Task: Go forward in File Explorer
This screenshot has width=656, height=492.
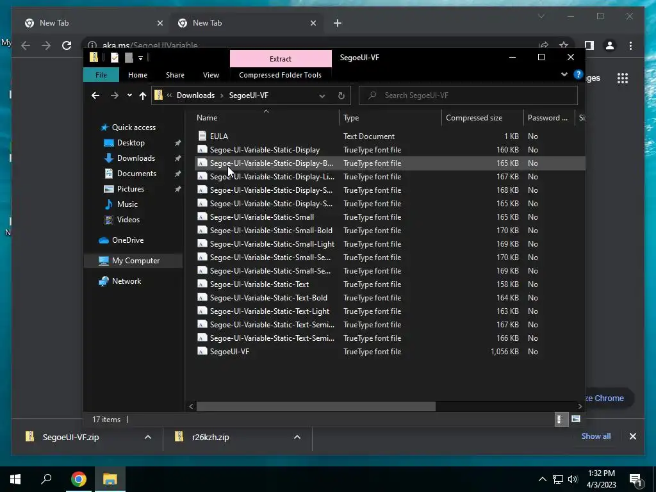Action: pos(114,95)
